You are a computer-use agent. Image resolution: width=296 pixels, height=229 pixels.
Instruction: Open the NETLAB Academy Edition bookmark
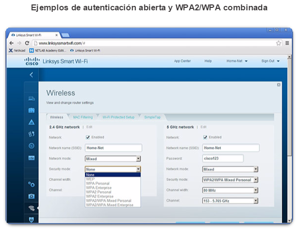48,51
